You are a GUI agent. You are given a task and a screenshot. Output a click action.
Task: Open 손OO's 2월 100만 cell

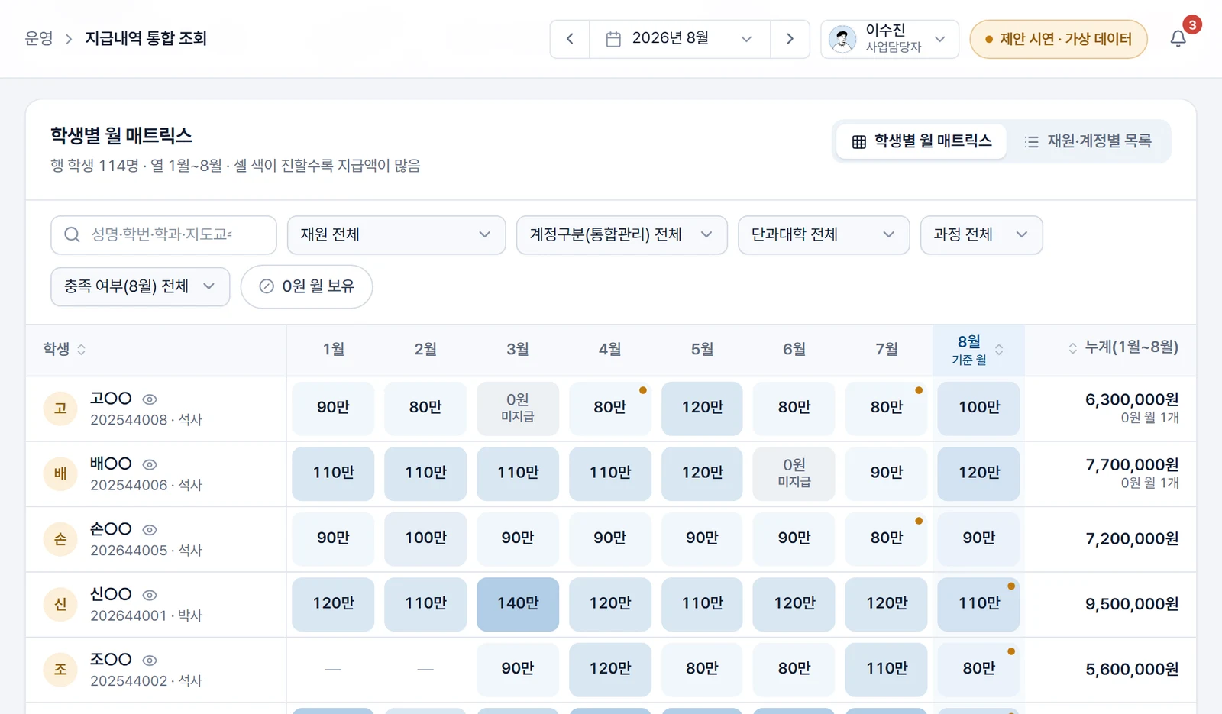pyautogui.click(x=425, y=539)
